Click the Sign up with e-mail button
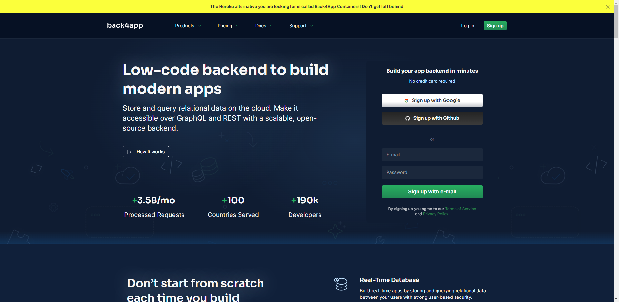 pyautogui.click(x=432, y=192)
